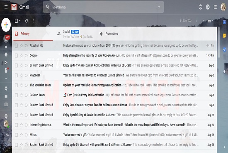Select the Interesting Informa. email checkbox
228x153 pixels.
click(17, 125)
